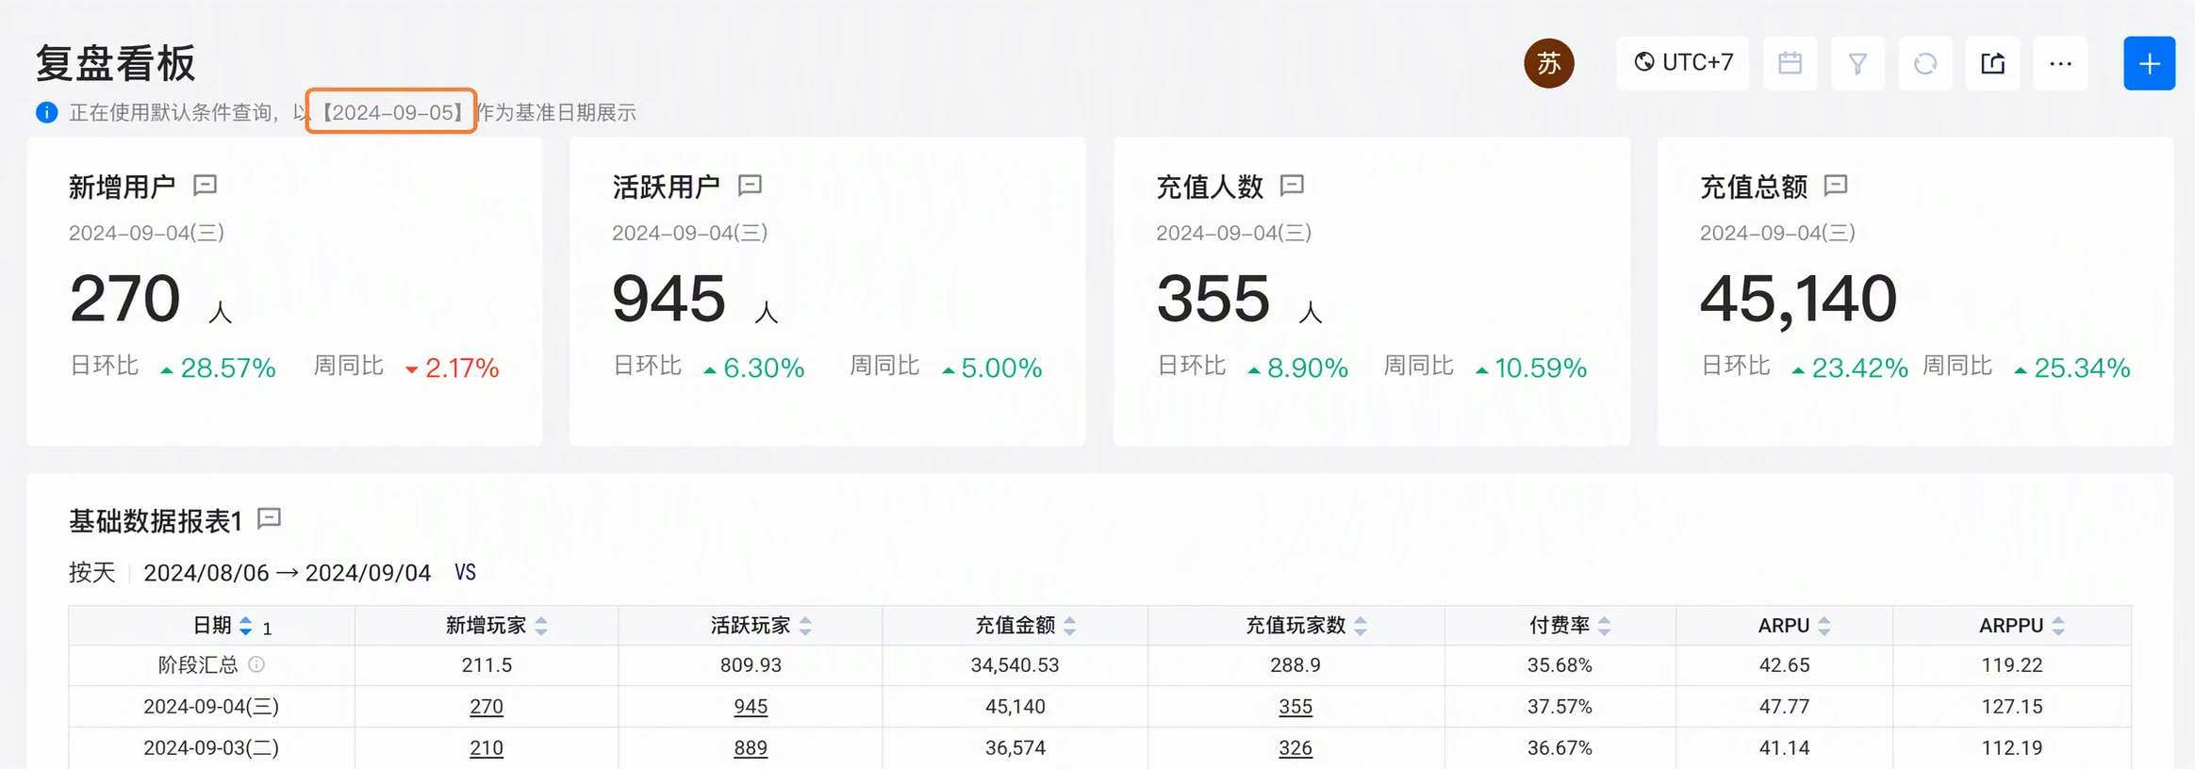Open the comment icon next to 新增用户
Screen dimensions: 2195x769
pos(205,185)
